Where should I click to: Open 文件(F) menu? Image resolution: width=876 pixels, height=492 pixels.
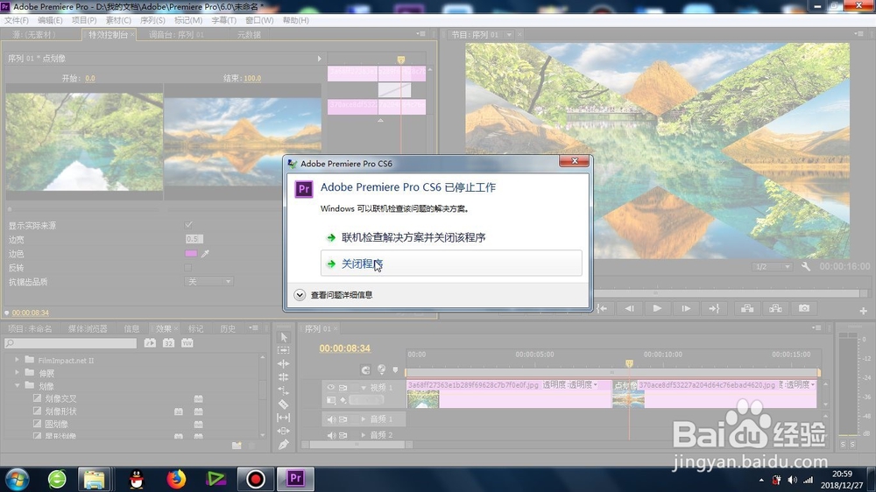point(17,20)
